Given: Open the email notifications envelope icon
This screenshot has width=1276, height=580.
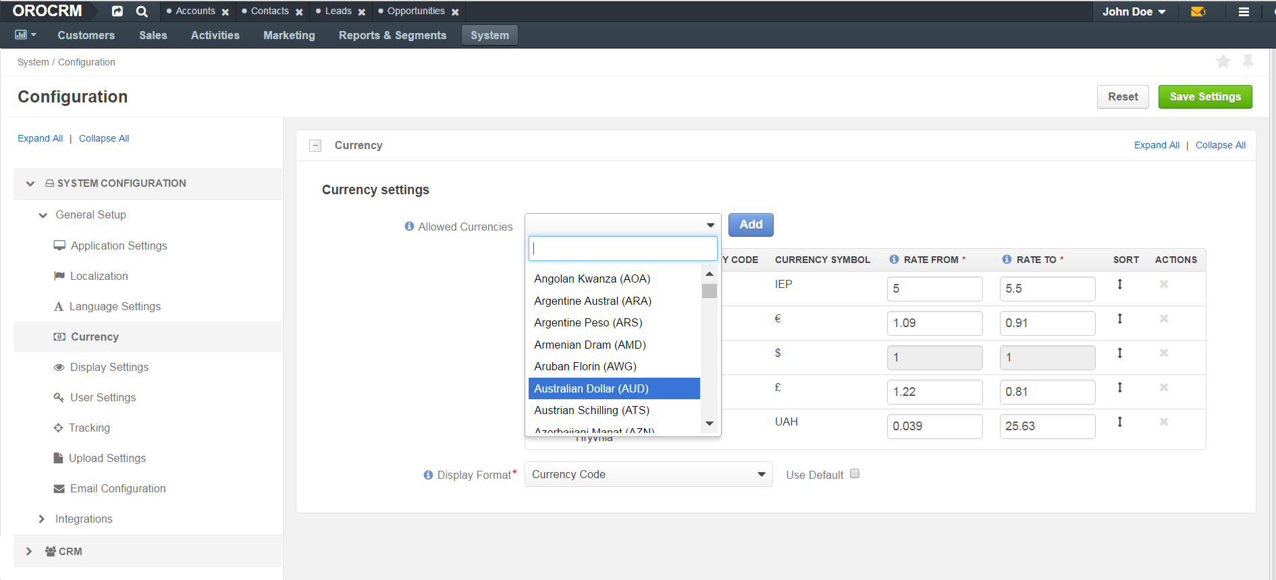Looking at the screenshot, I should 1198,11.
